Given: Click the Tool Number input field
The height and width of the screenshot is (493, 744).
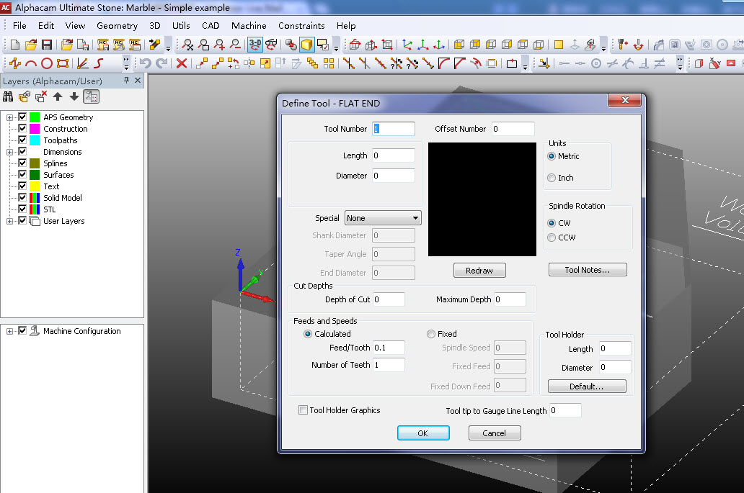Looking at the screenshot, I should 394,129.
